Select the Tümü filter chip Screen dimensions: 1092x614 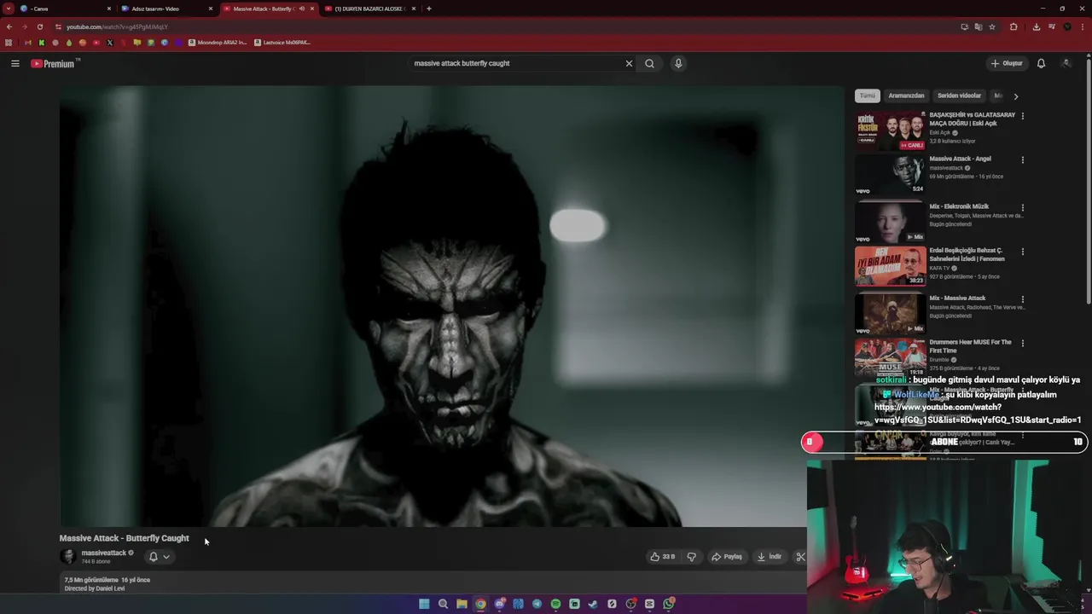867,96
